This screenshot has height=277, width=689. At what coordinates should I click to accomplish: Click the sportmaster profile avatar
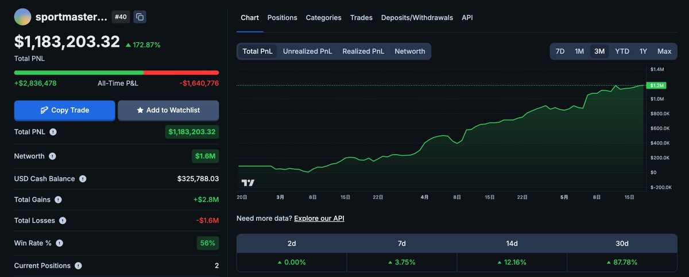[x=22, y=17]
